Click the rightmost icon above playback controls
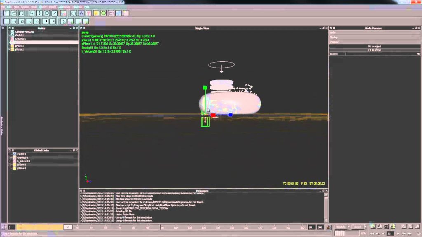422x237 pixels. pyautogui.click(x=417, y=227)
